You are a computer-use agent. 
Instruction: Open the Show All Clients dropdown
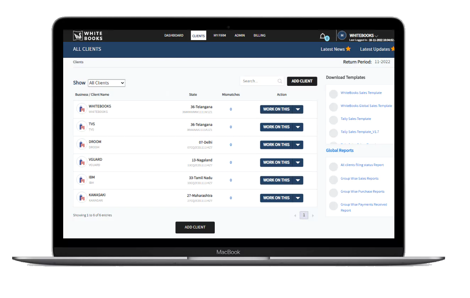pos(106,83)
